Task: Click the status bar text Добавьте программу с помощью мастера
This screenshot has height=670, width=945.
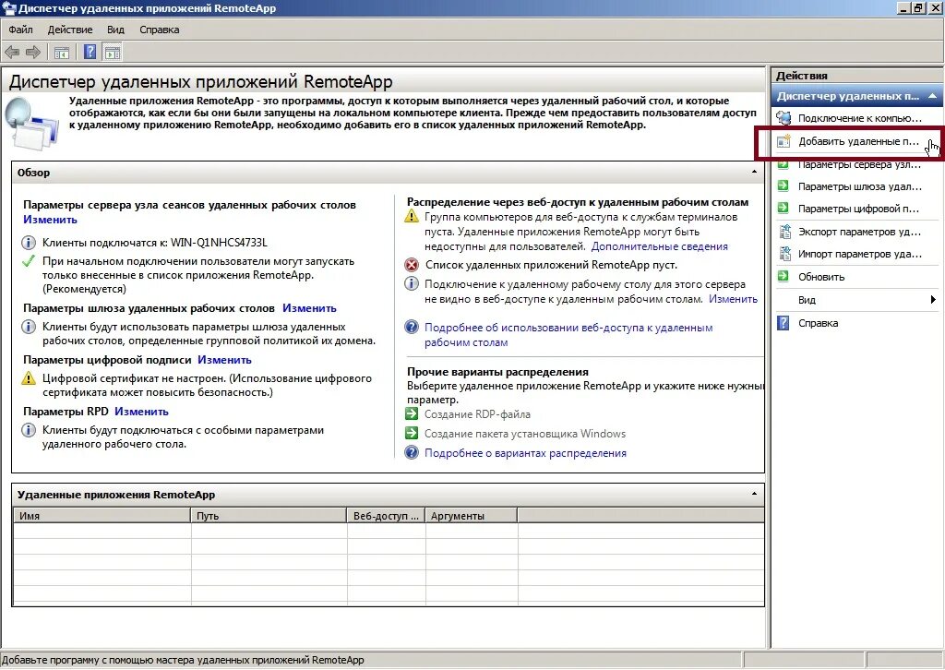Action: click(x=183, y=660)
